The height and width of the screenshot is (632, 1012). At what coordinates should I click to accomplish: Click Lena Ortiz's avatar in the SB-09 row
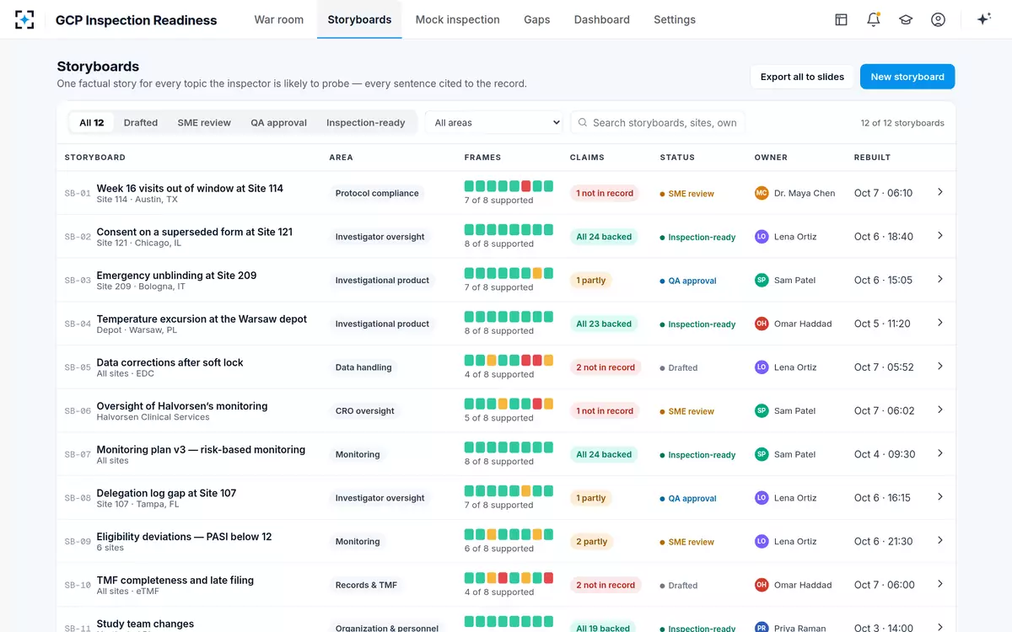[x=762, y=541]
